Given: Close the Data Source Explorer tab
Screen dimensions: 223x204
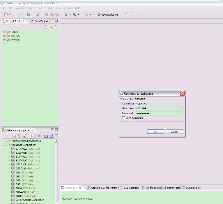Looking at the screenshot, I should point(33,130).
